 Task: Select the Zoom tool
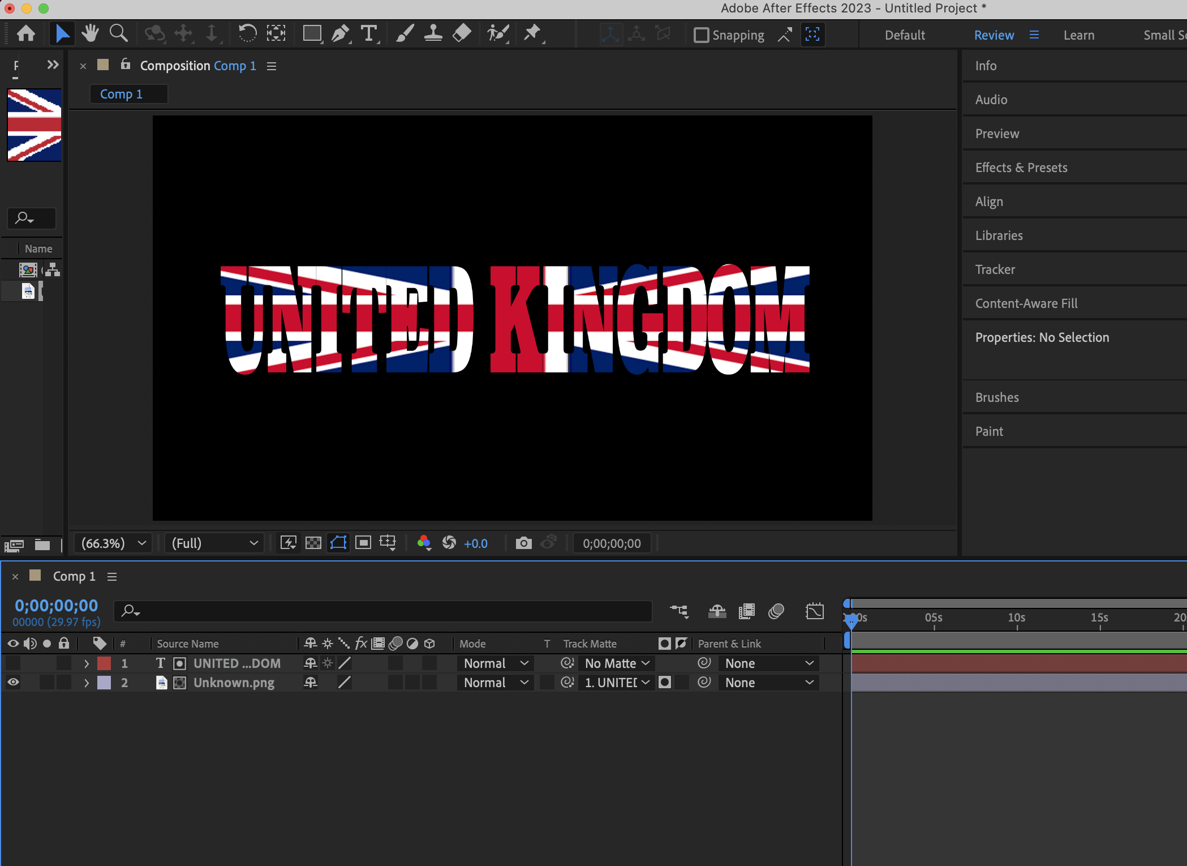point(118,34)
